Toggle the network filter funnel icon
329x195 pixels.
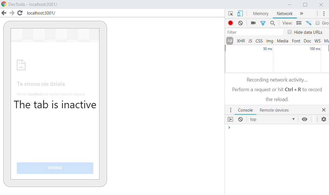click(263, 23)
